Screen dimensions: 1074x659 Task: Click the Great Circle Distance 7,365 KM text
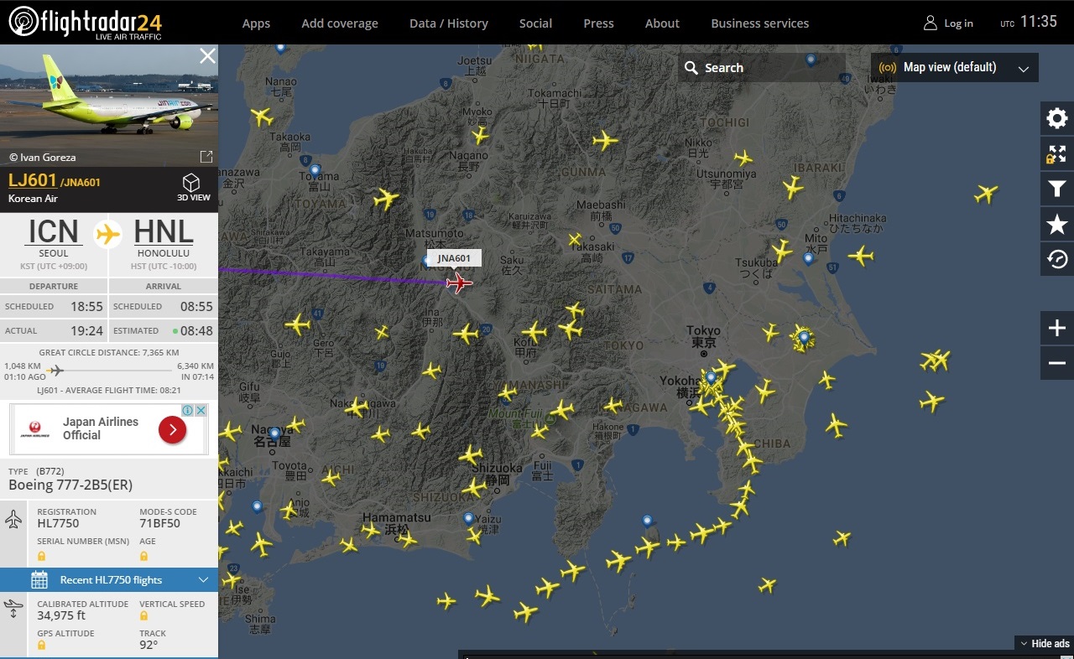109,352
